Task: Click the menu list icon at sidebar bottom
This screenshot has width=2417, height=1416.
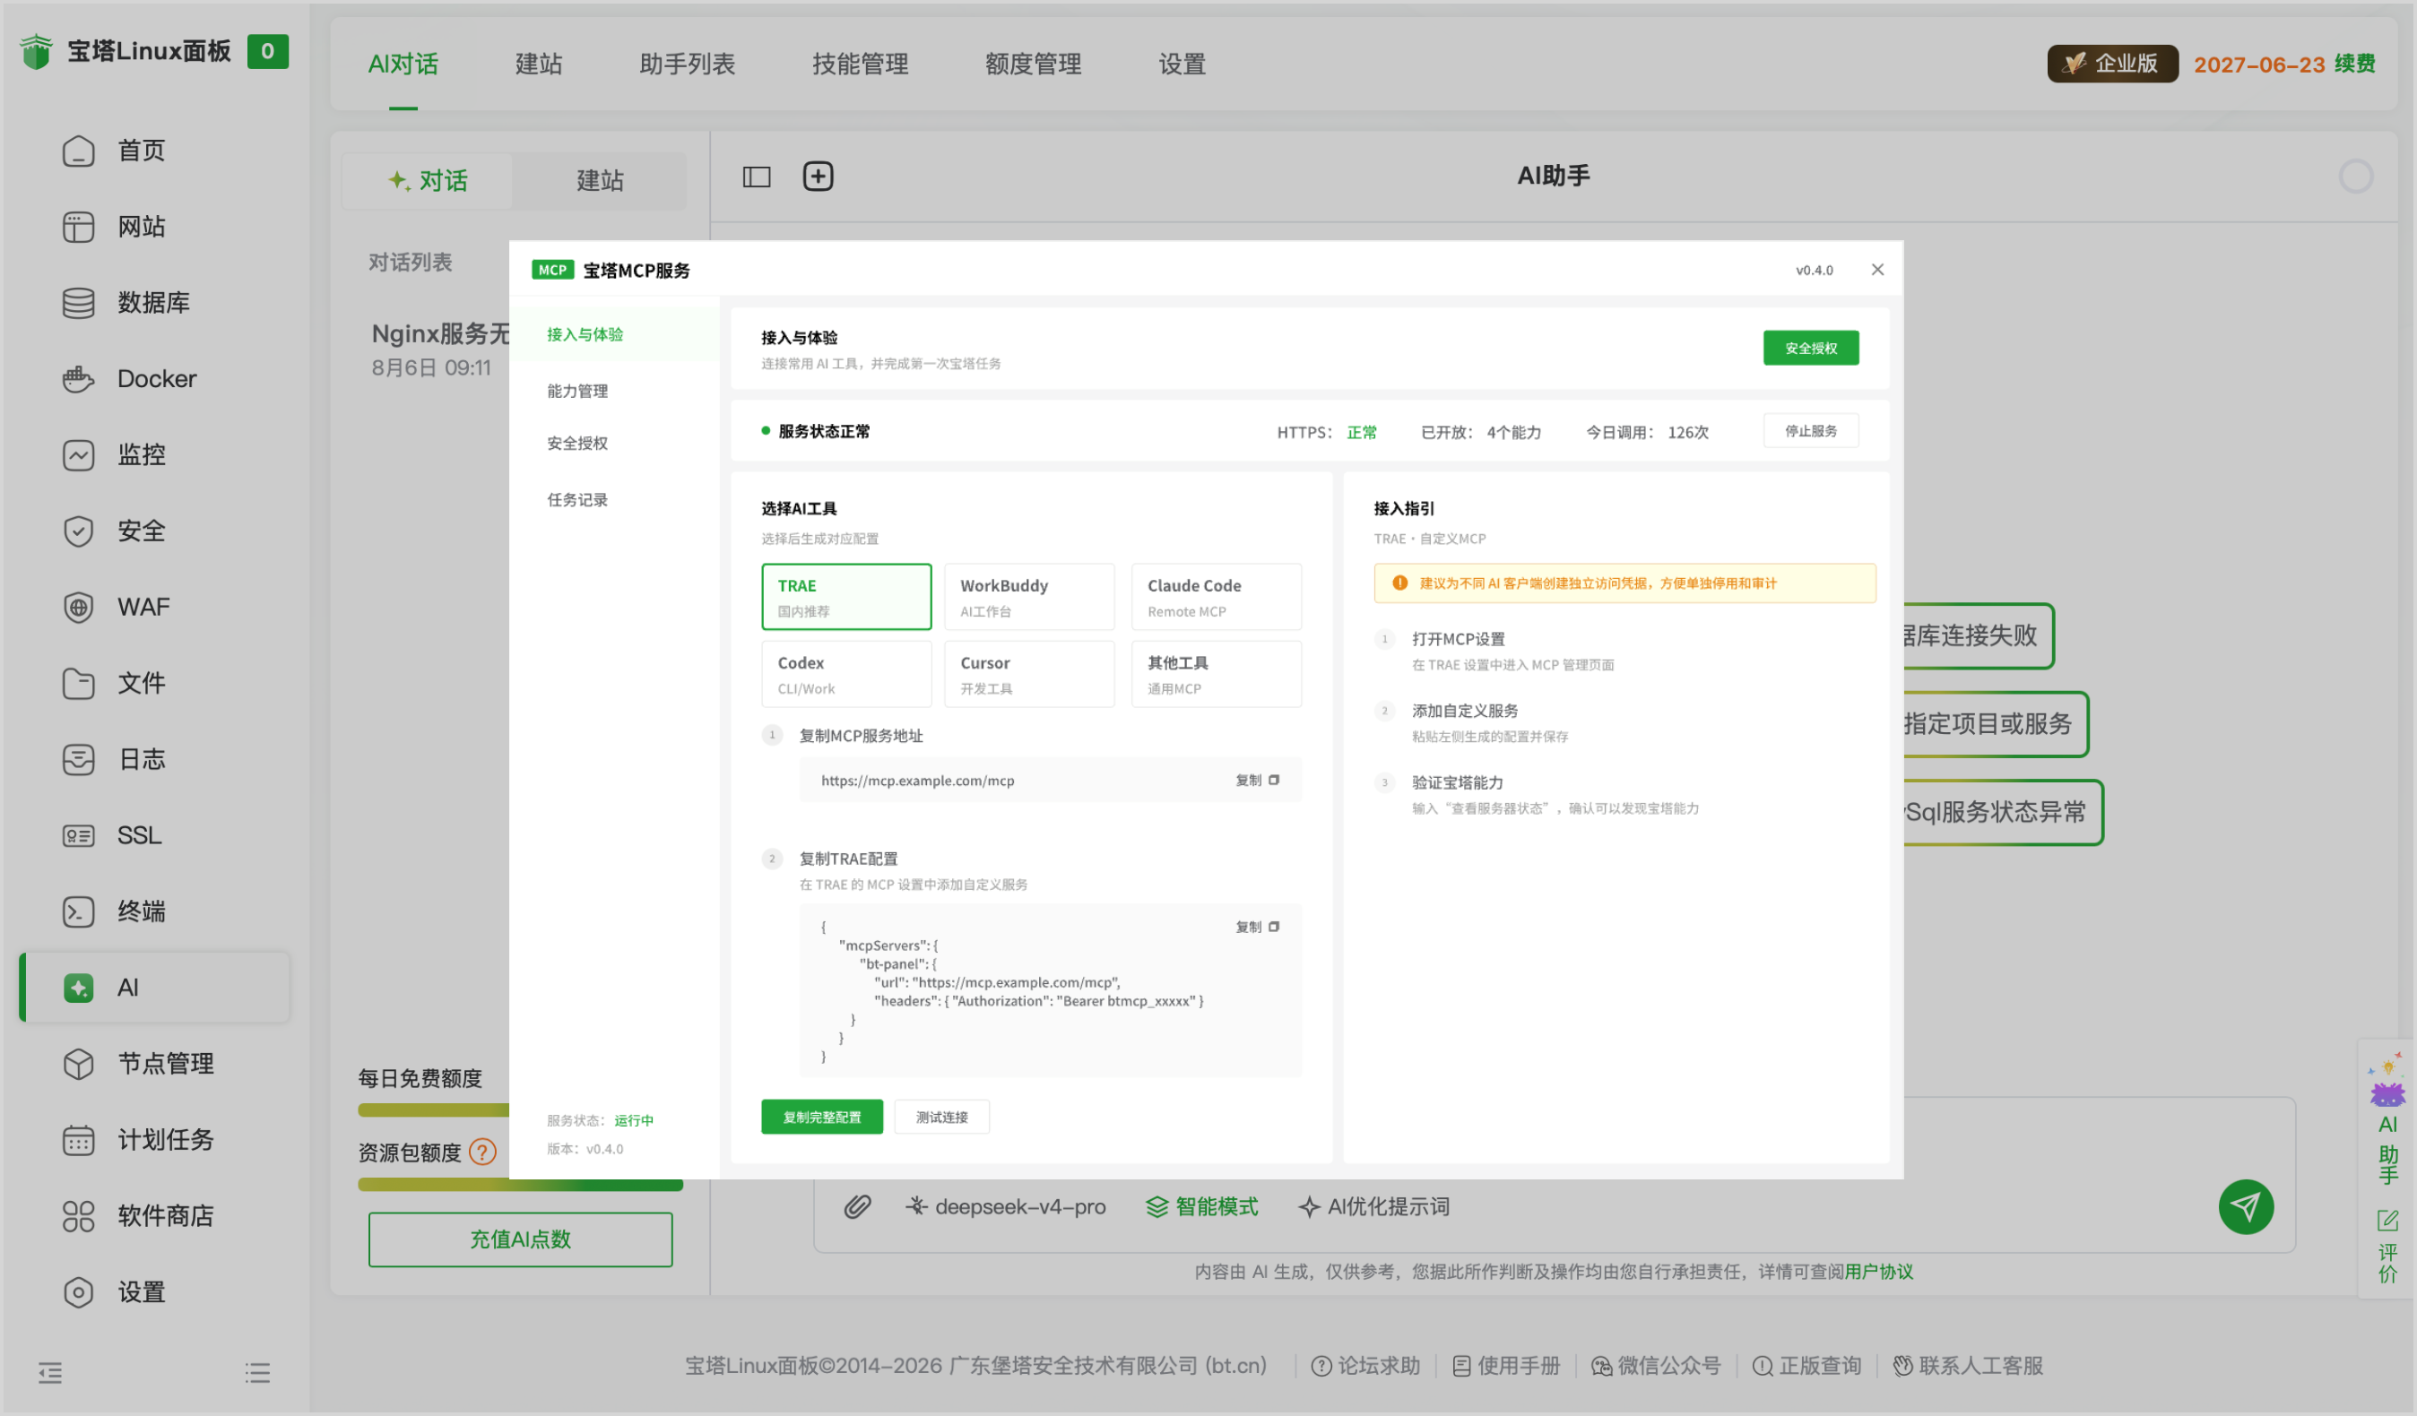Action: click(x=257, y=1373)
